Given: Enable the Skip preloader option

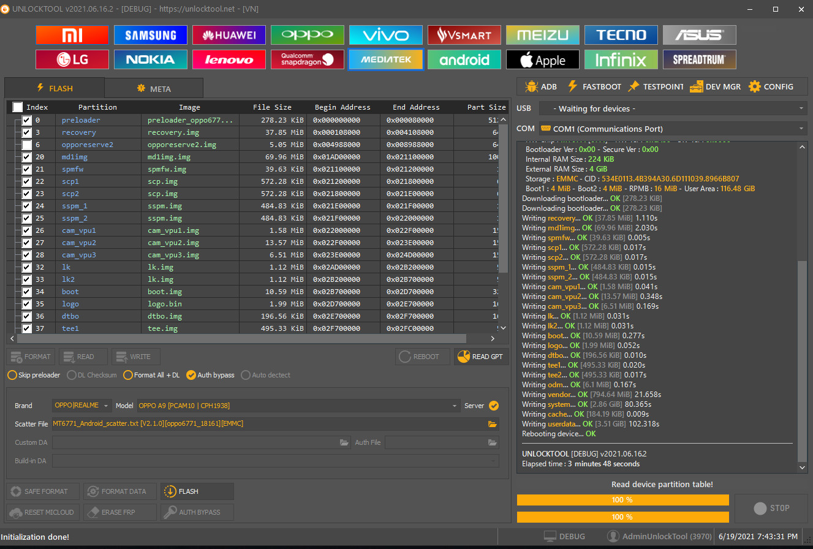Looking at the screenshot, I should coord(34,375).
